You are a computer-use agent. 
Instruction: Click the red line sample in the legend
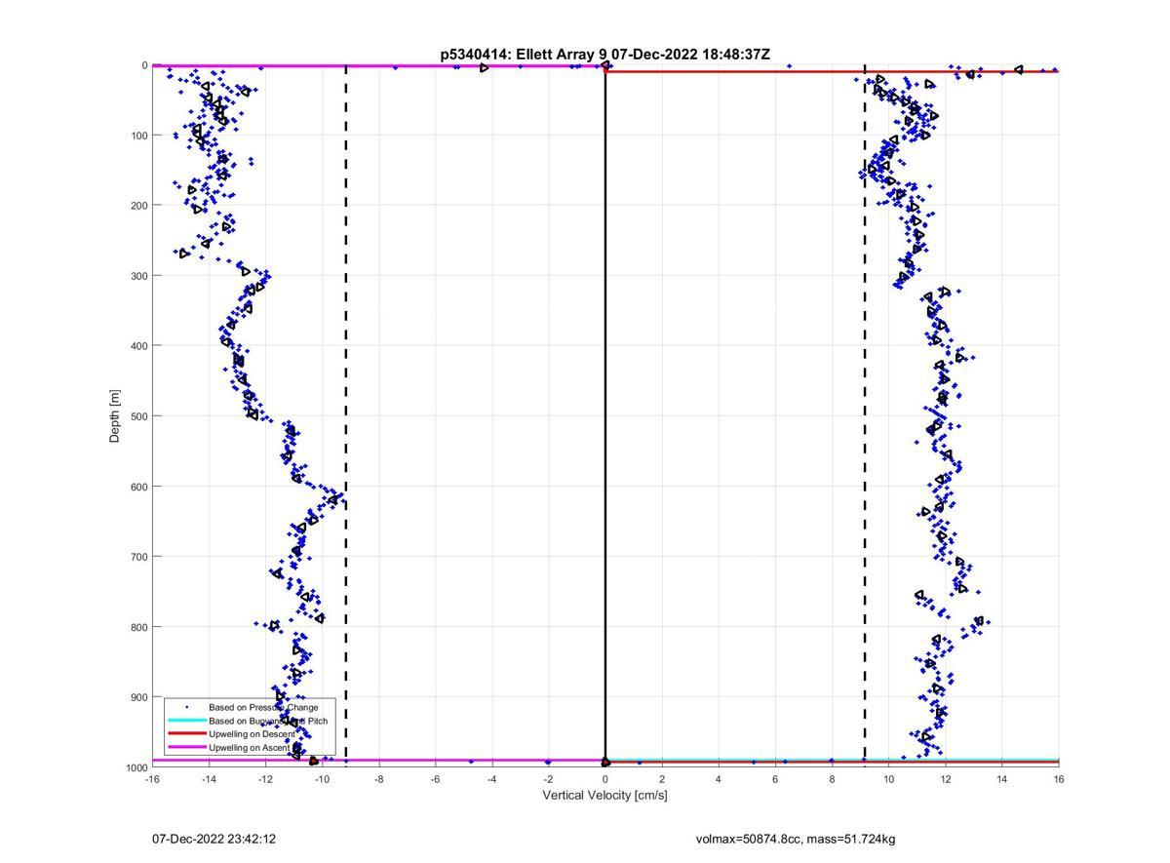click(x=186, y=733)
